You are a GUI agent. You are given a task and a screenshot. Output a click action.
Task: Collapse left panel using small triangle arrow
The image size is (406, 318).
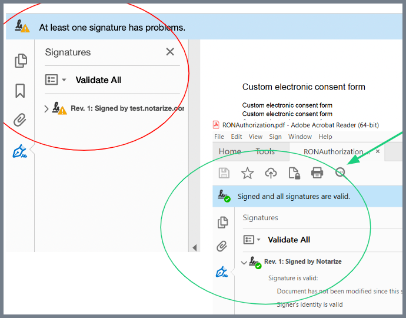tap(195, 248)
